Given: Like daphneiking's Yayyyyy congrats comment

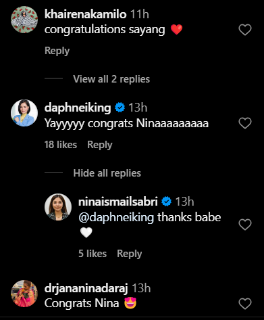Looking at the screenshot, I should coord(245,123).
